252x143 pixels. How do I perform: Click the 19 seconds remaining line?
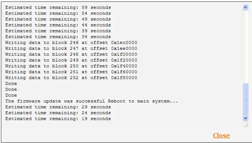point(58,119)
